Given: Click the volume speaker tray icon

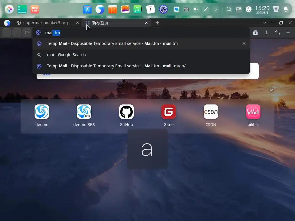Looking at the screenshot, I should point(196,9).
